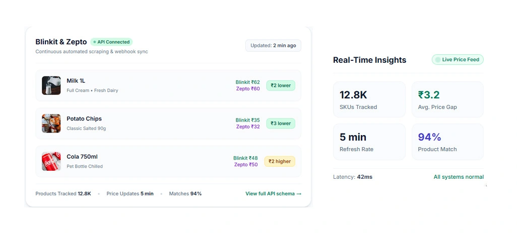
Task: Click the Products Tracked 12.8K footer stat
Action: 63,193
